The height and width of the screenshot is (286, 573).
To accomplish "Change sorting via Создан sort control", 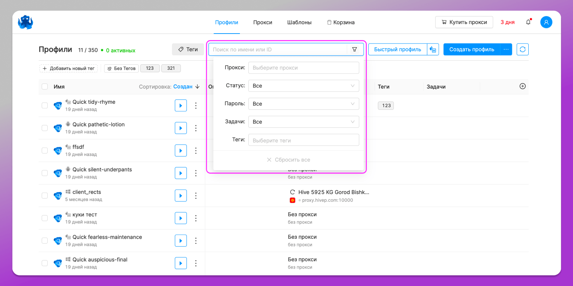I will 186,87.
